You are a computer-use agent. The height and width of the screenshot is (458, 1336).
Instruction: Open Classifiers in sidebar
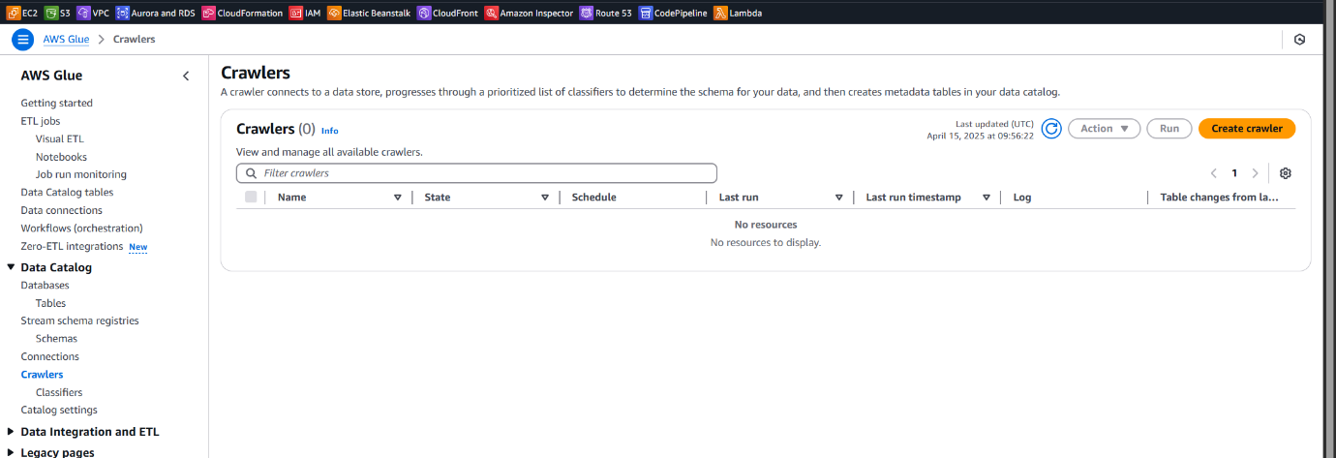point(59,392)
